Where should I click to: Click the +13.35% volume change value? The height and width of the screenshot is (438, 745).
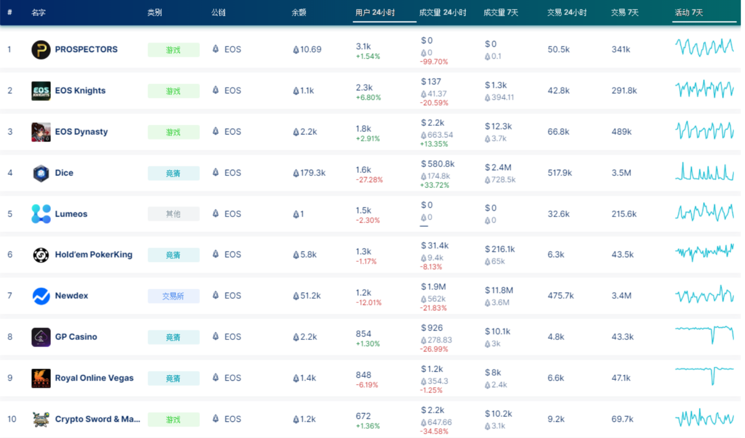(x=434, y=144)
